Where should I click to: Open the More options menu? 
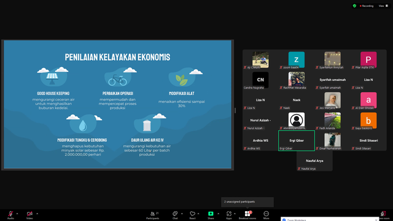[266, 215]
